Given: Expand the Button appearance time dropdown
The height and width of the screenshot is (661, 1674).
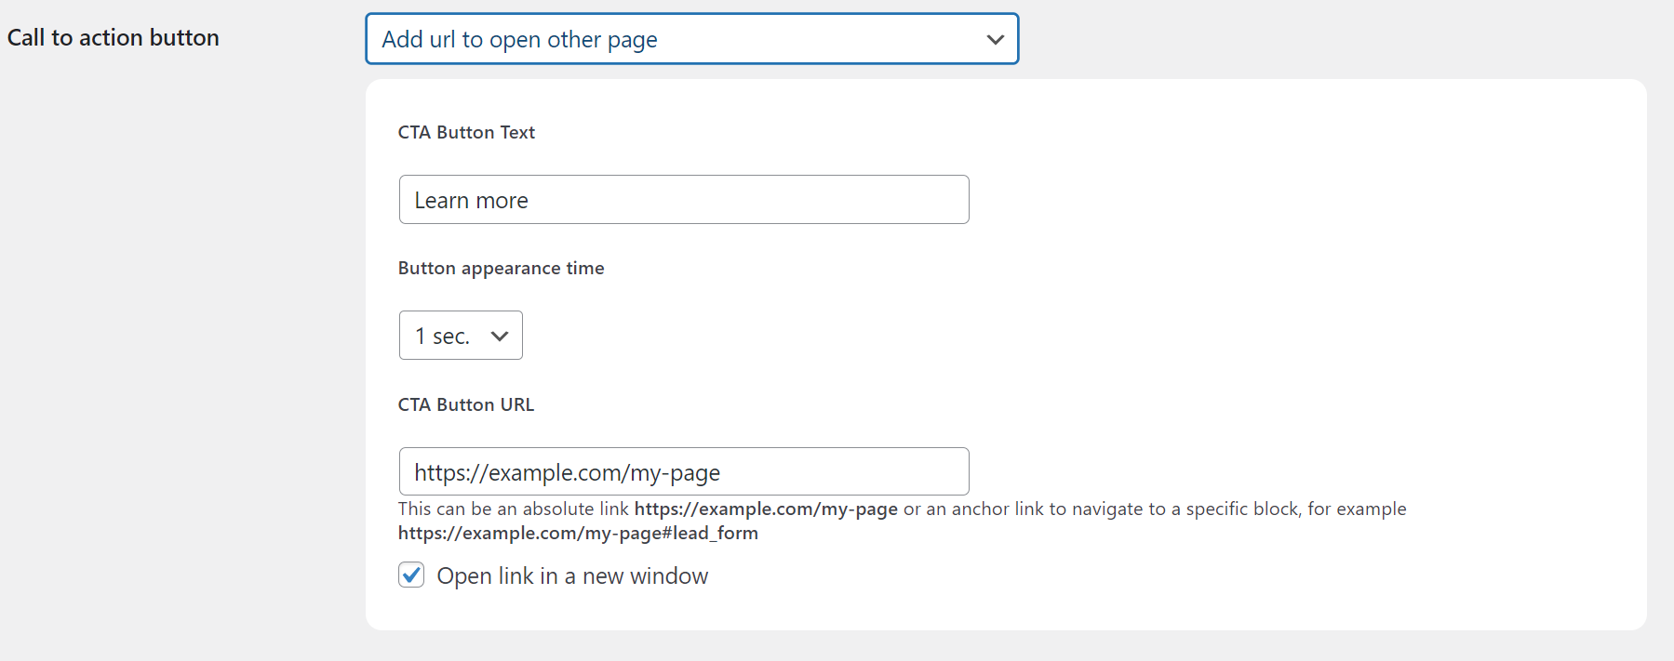Looking at the screenshot, I should pos(461,336).
